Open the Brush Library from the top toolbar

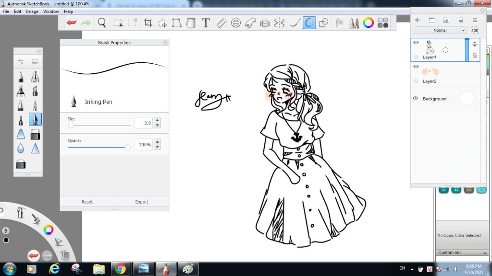(354, 23)
